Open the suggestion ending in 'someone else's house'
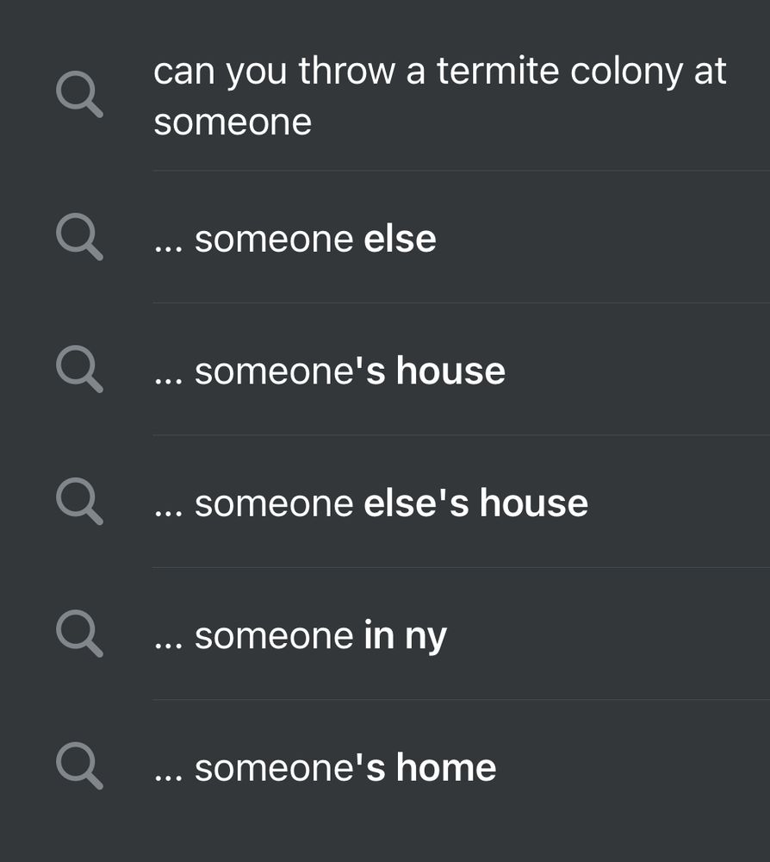 point(370,503)
